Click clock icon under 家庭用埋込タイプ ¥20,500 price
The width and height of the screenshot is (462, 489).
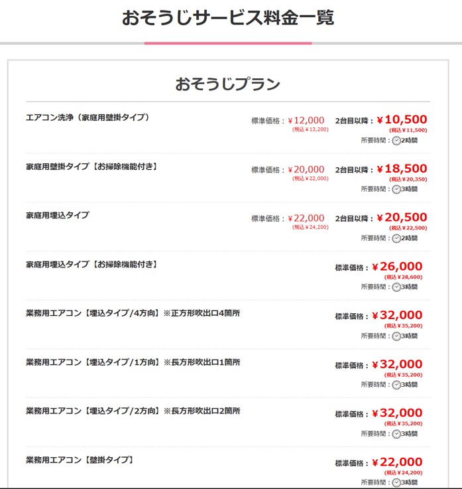point(396,238)
